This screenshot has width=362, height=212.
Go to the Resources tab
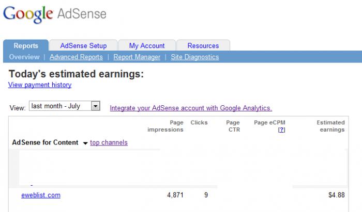coord(203,45)
